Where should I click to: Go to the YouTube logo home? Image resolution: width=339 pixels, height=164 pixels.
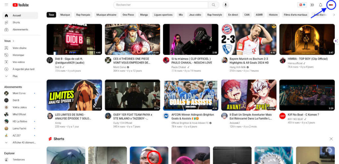point(21,5)
